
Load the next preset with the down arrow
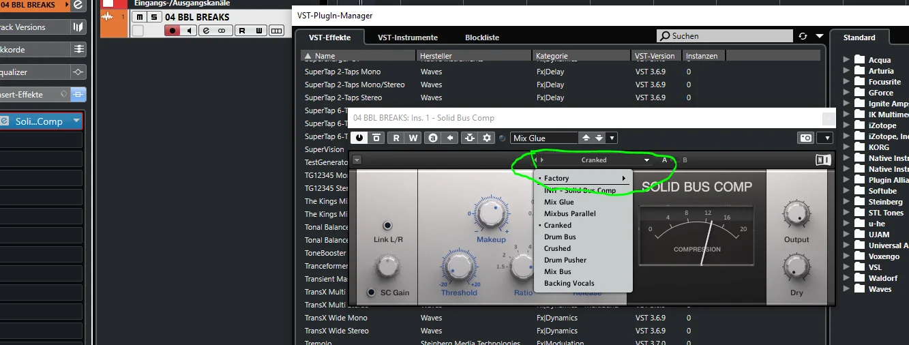click(599, 138)
